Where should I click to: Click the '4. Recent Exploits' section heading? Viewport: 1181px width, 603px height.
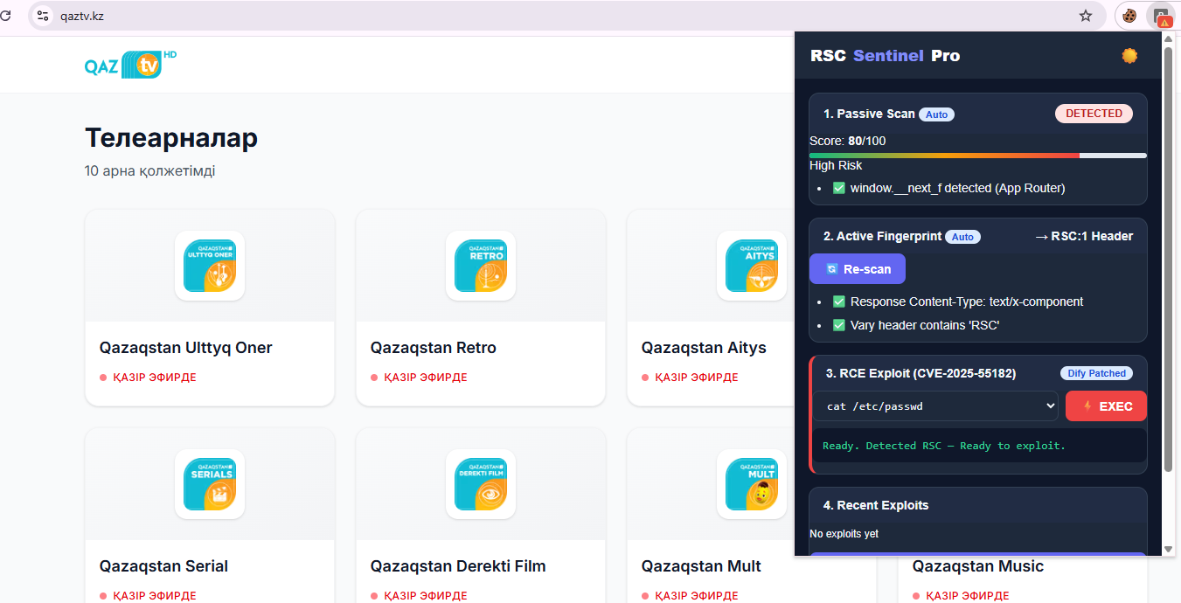coord(876,505)
